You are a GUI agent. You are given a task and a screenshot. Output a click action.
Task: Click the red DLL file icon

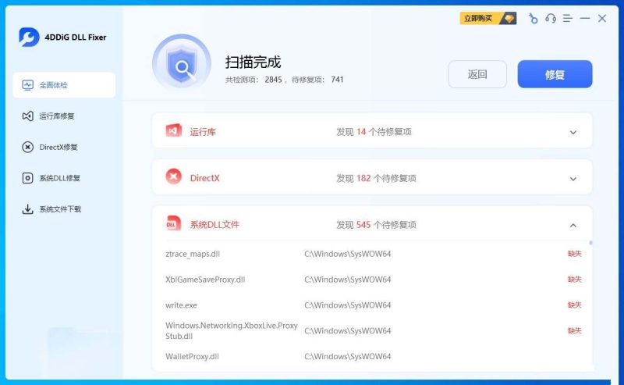(x=173, y=223)
